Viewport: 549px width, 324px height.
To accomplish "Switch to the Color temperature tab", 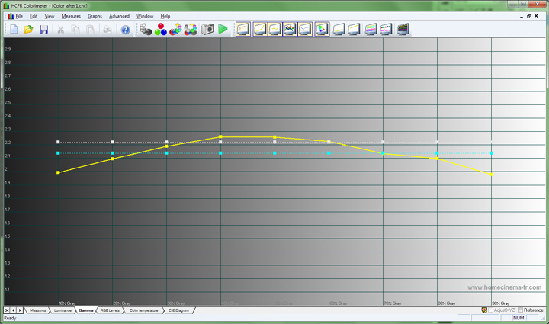I will [143, 310].
